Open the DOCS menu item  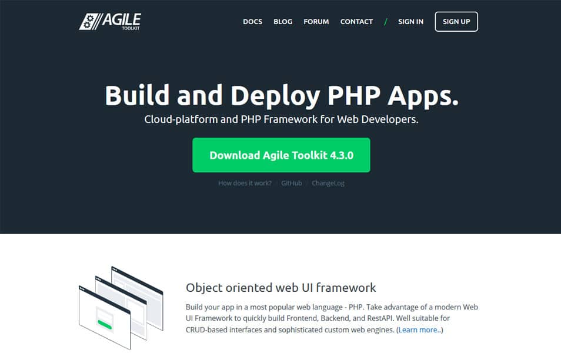click(x=253, y=22)
